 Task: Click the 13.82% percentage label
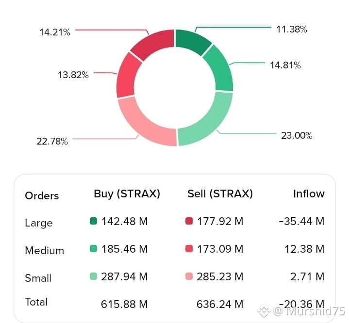coord(73,75)
